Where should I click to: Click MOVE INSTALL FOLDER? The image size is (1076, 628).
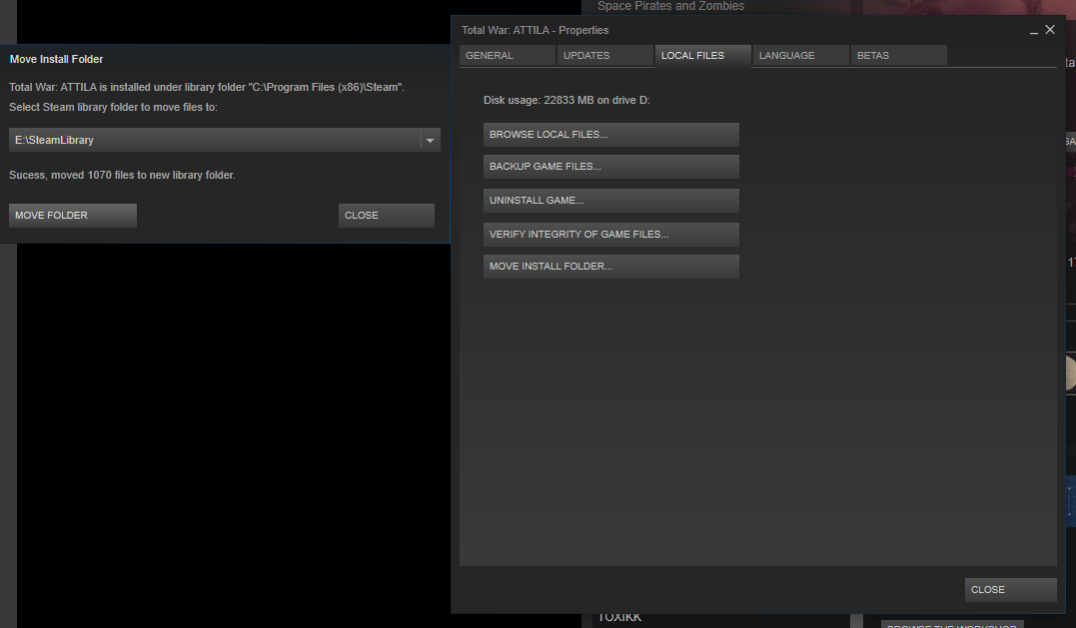[610, 266]
